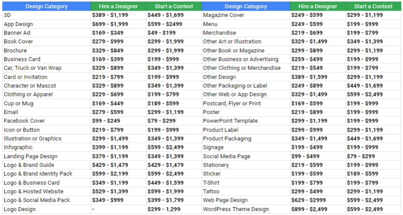Click the 'Menu' category cell
Screen dimensions: 403x215
tap(246, 24)
